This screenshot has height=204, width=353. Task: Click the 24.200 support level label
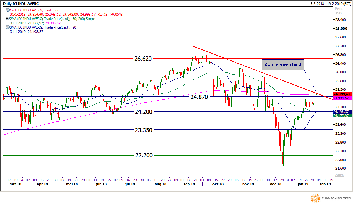[x=144, y=112]
